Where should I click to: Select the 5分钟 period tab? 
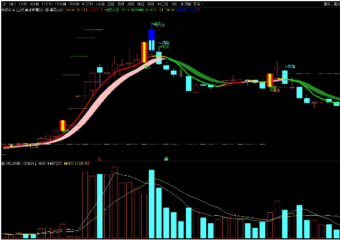point(34,4)
